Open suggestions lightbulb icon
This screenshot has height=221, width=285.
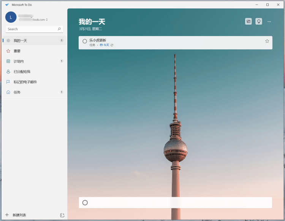(259, 21)
